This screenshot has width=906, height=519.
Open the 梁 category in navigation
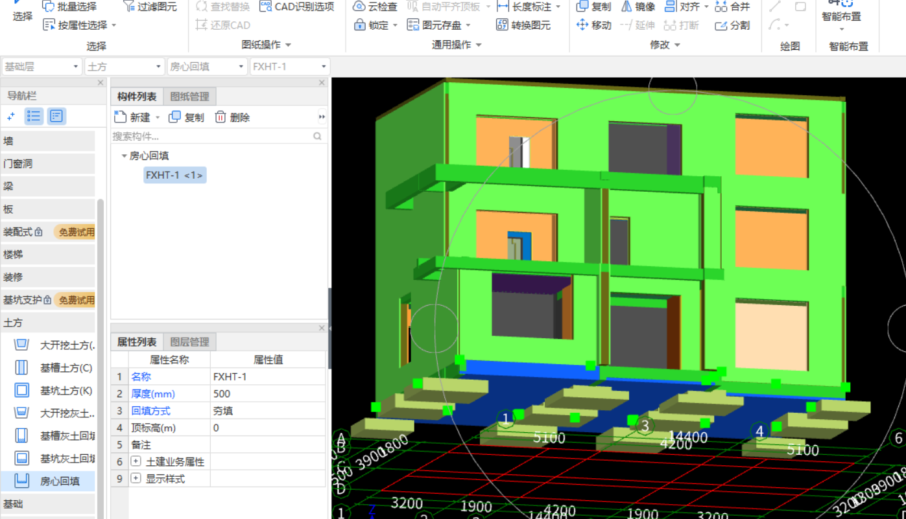[x=48, y=187]
